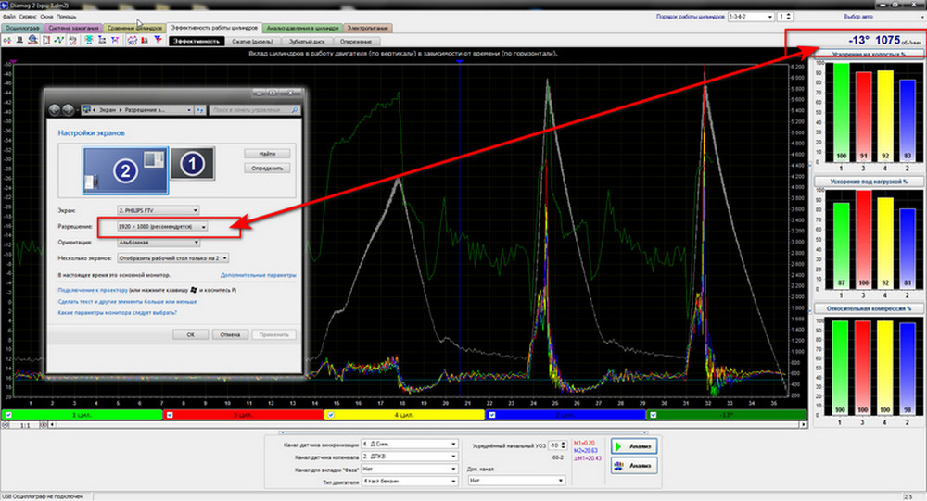Viewport: 927px width, 501px height.
Task: Click the 1:1 zoom reset button
Action: 25,425
